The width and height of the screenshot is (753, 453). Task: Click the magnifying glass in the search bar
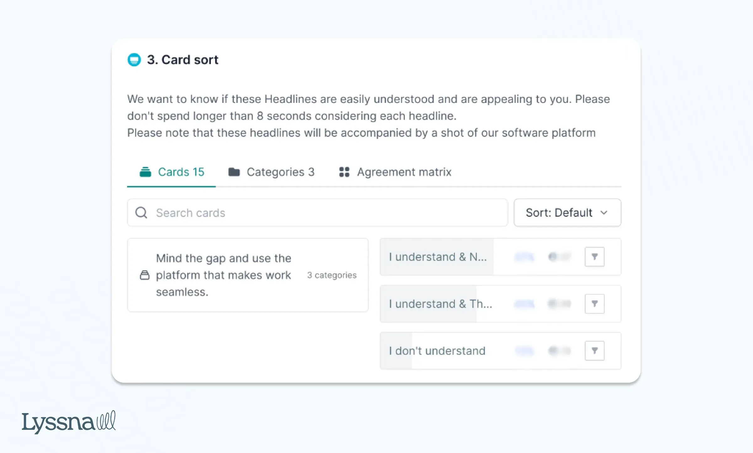[x=141, y=213]
